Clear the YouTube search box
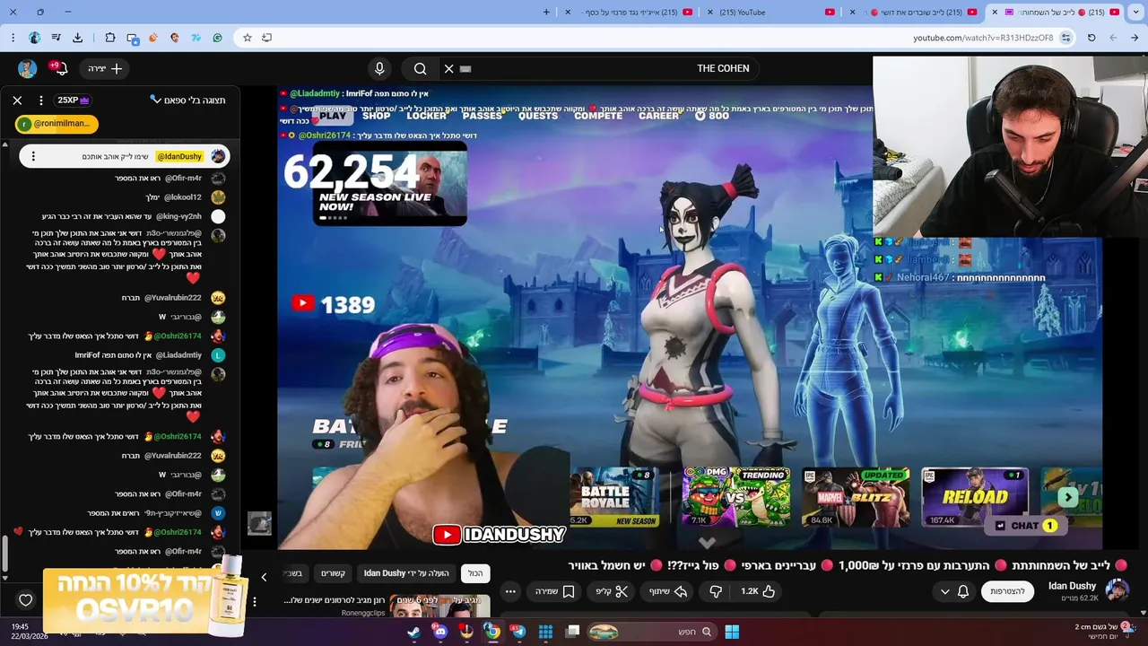The width and height of the screenshot is (1148, 646). click(449, 69)
